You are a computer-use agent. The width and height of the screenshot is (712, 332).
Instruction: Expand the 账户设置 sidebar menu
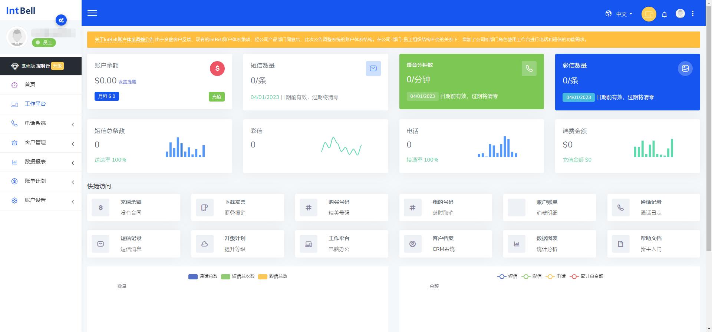[41, 200]
